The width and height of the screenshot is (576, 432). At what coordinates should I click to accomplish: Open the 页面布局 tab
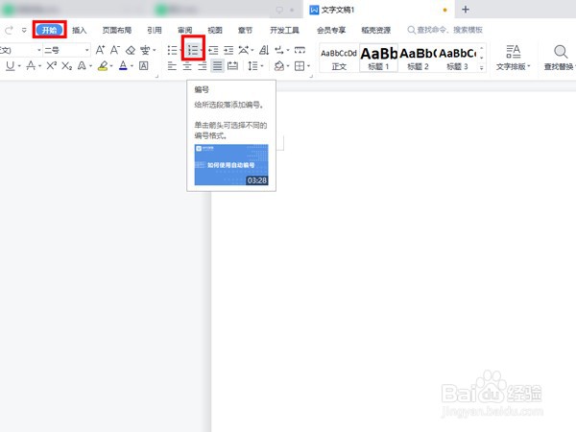pos(117,30)
